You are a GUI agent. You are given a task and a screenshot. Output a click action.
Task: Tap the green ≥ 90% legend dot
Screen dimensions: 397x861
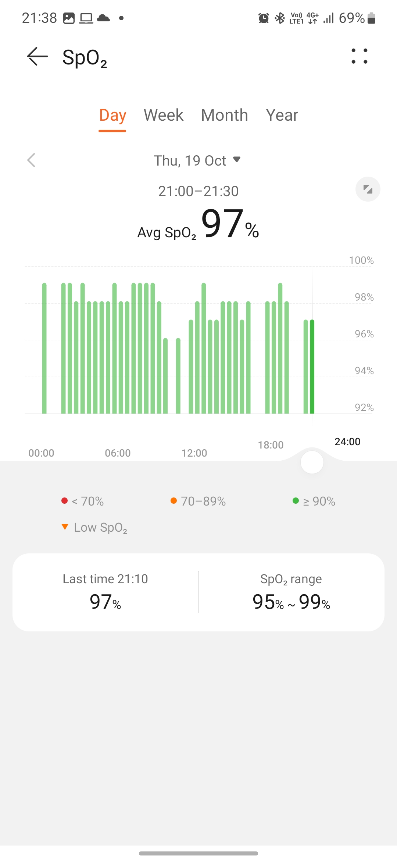[x=296, y=501]
